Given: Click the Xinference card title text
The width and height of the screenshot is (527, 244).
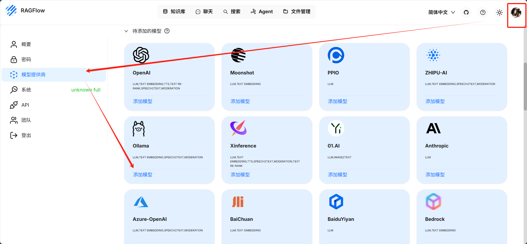Looking at the screenshot, I should click(x=243, y=146).
